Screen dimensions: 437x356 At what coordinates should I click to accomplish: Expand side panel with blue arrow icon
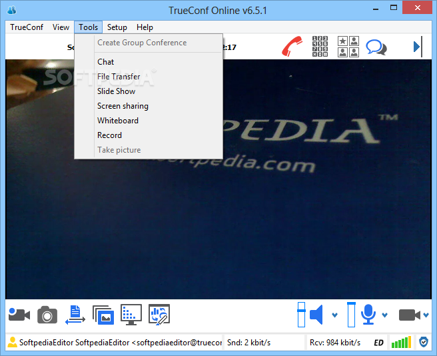click(418, 47)
